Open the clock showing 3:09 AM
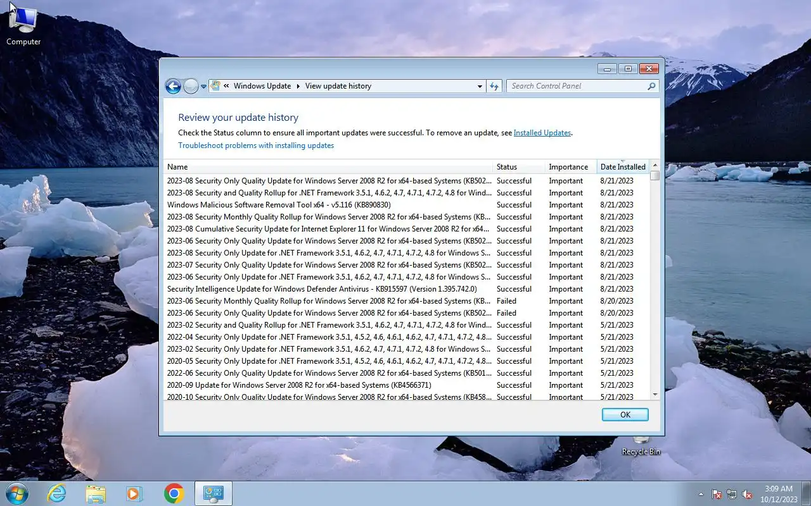Screen dimensions: 811x506 (778, 493)
